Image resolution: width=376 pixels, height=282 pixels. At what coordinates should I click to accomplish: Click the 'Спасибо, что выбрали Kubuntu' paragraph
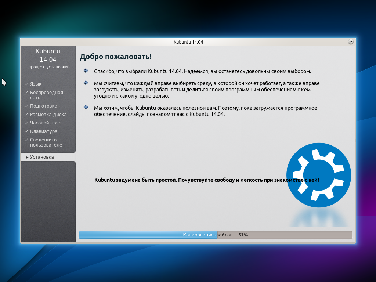pos(202,71)
